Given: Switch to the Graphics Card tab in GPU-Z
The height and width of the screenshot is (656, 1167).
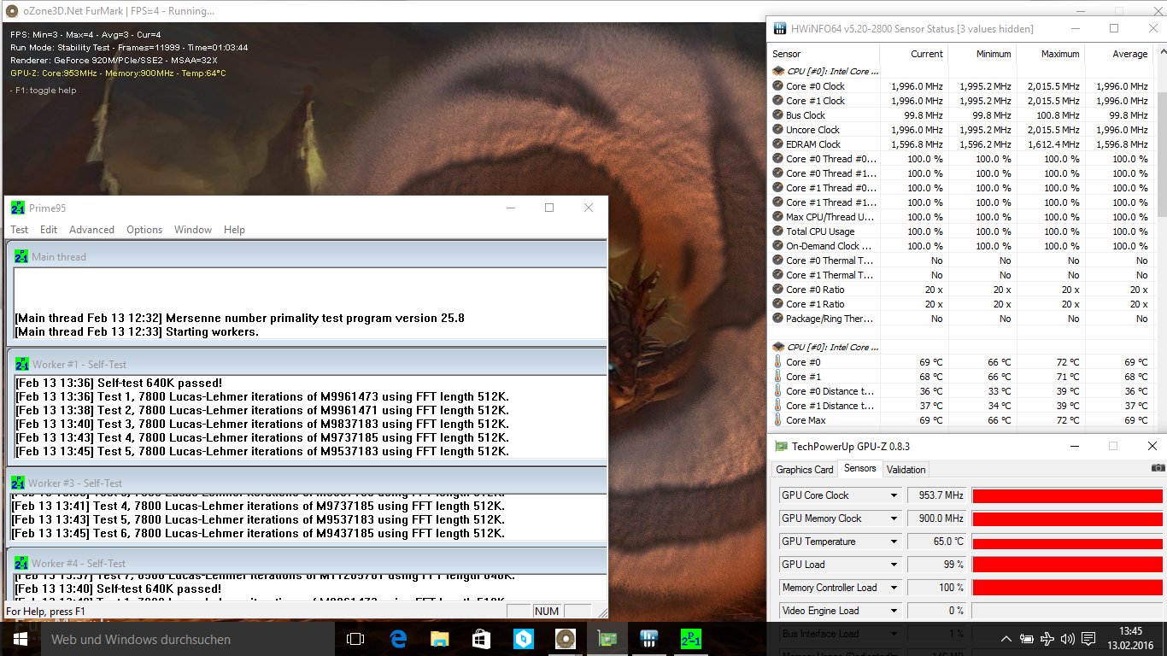Looking at the screenshot, I should point(804,470).
